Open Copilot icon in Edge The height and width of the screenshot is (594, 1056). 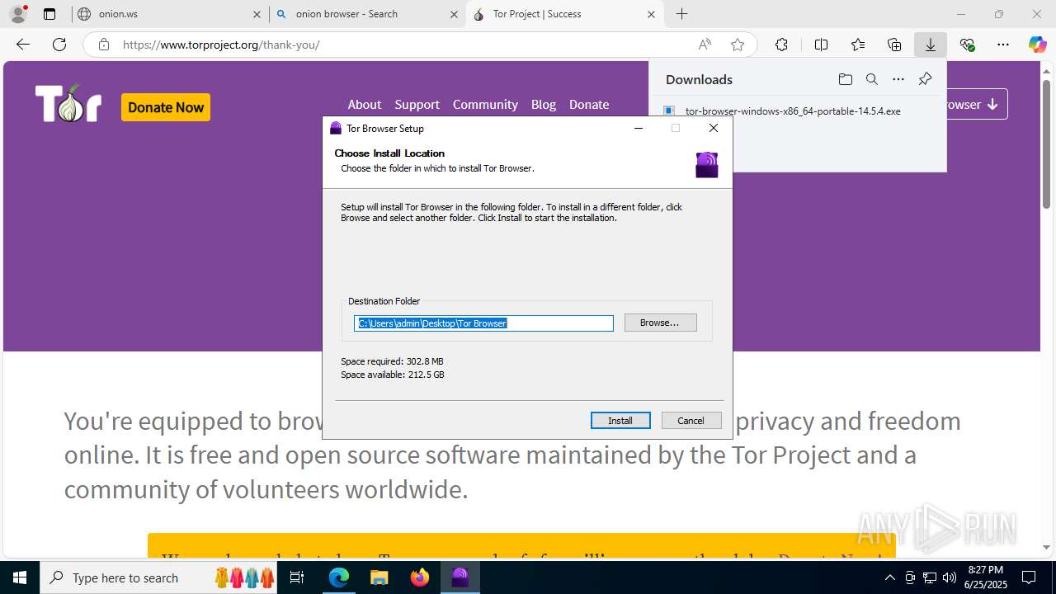click(1037, 45)
